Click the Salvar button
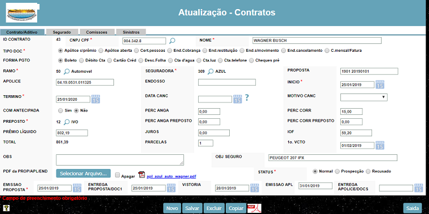Image resolution: width=429 pixels, height=214 pixels. tap(192, 208)
